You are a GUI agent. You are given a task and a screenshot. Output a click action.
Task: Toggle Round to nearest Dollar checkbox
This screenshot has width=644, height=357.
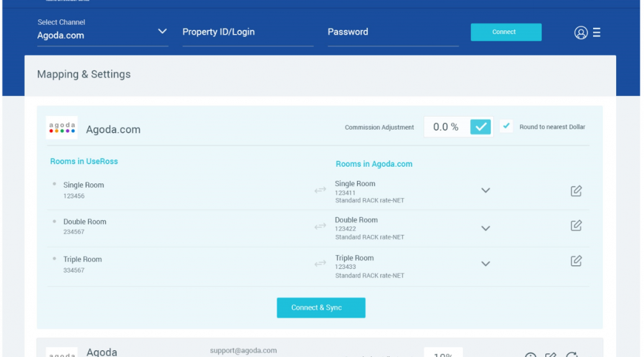pyautogui.click(x=506, y=126)
